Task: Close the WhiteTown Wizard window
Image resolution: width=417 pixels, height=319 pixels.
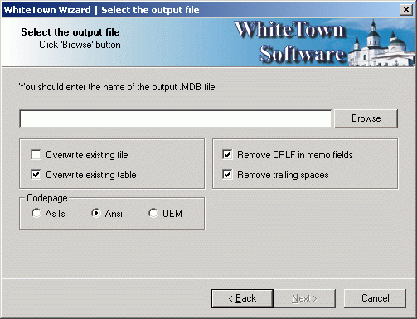Action: 406,10
